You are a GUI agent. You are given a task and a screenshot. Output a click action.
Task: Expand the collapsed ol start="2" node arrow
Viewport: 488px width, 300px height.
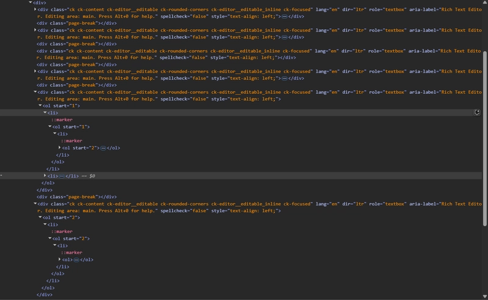59,148
